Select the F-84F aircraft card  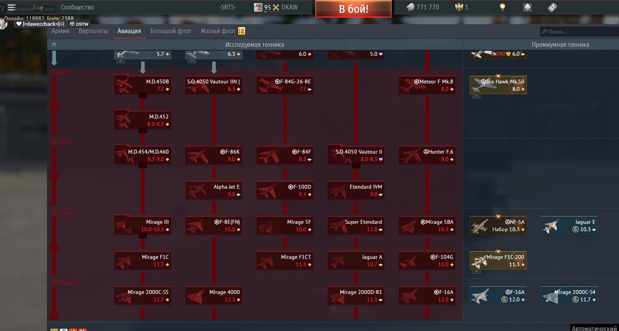click(285, 155)
